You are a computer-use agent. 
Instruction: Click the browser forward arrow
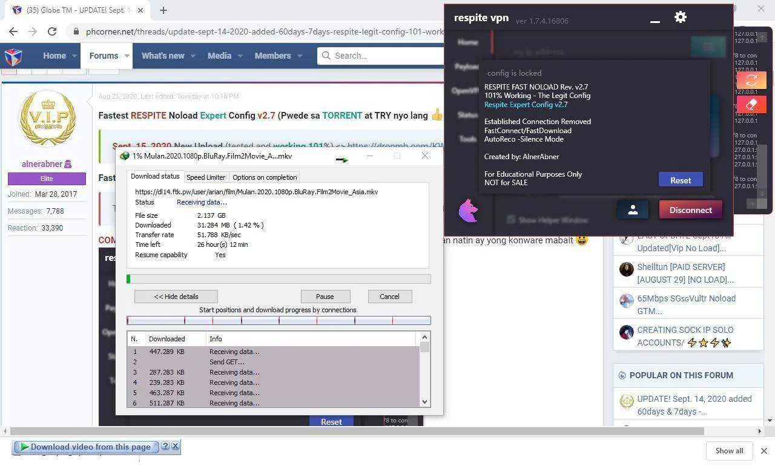(x=33, y=31)
